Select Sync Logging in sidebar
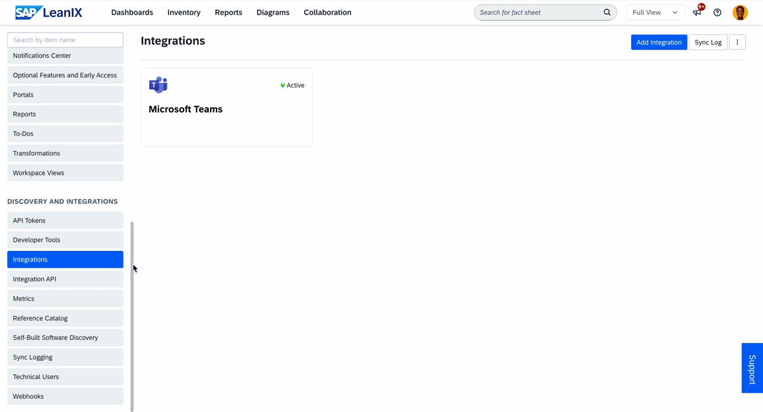The image size is (763, 412). pyautogui.click(x=65, y=357)
